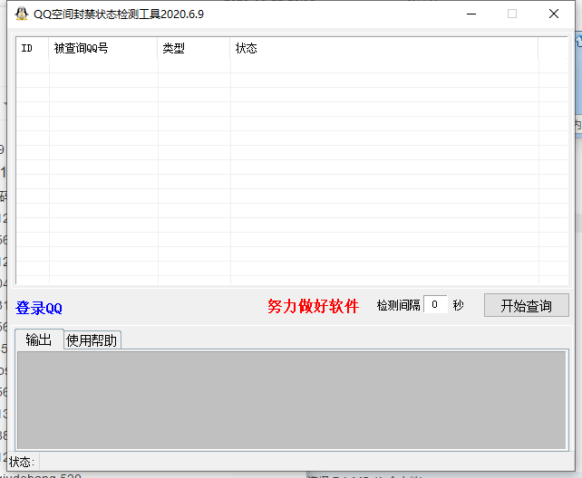The width and height of the screenshot is (582, 478).
Task: Click the 检测间隔 label
Action: click(398, 305)
